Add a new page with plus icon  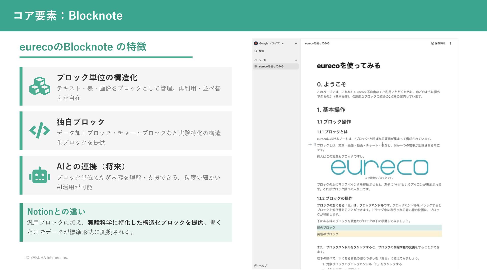(x=296, y=60)
